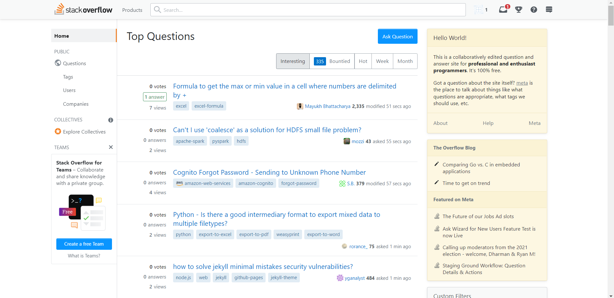
Task: Open the inbox icon with notification badge
Action: coord(504,9)
